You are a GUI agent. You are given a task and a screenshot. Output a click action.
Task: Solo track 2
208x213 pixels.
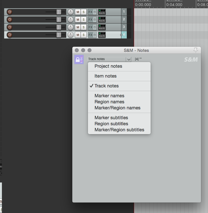[83, 20]
